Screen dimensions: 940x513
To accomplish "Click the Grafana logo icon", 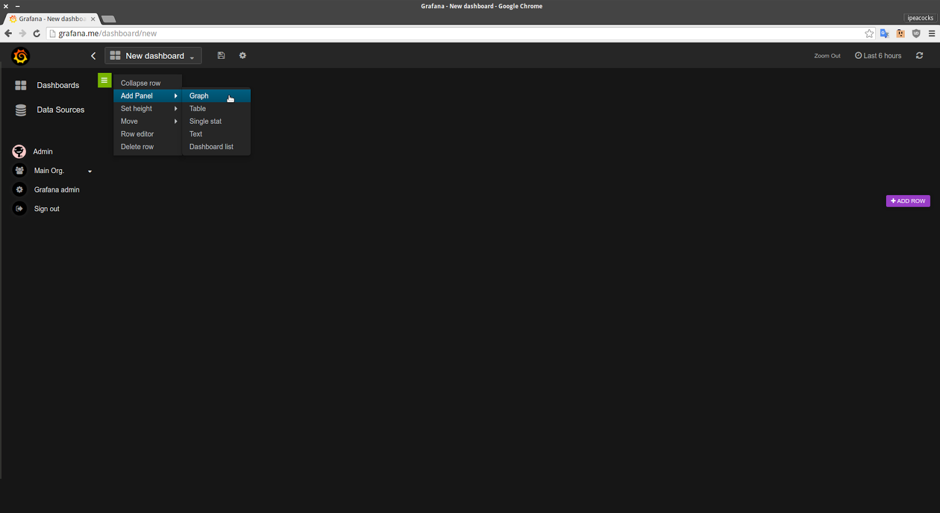I will 21,56.
